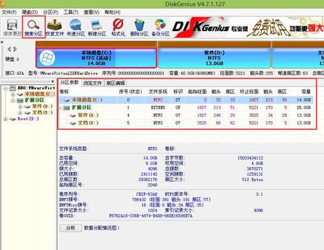The image size is (324, 250).
Task: Open the 备份分区 backup partition tool
Action: point(160,28)
